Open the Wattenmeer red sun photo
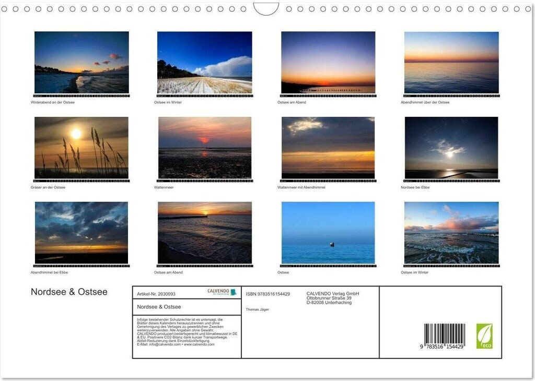535x381 pixels. pyautogui.click(x=204, y=147)
